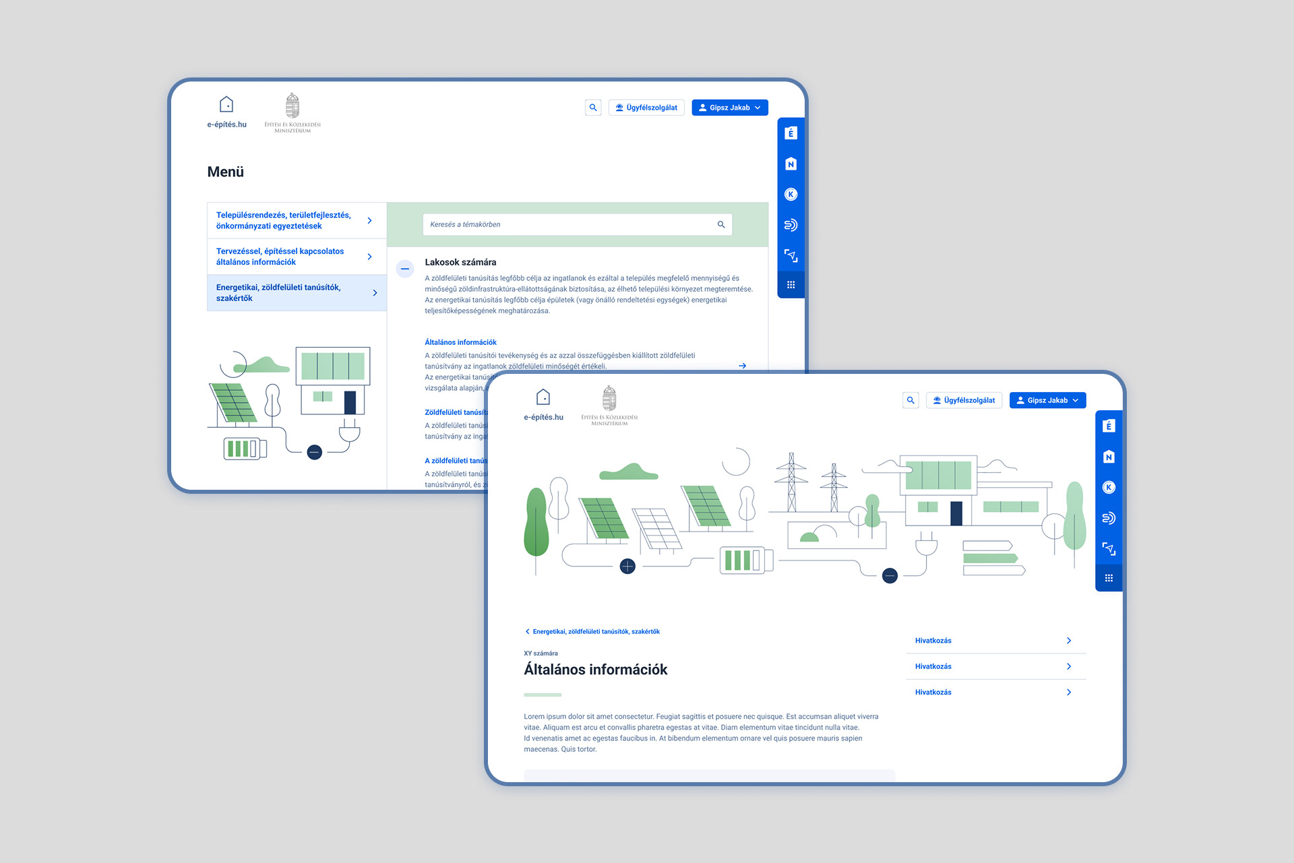Click the Általános információk heading link
Image resolution: width=1294 pixels, height=863 pixels.
click(460, 342)
